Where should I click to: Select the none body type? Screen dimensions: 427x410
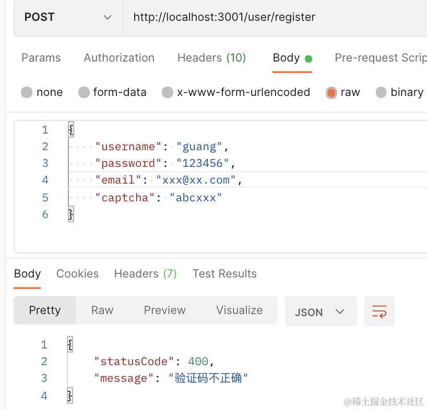pyautogui.click(x=27, y=93)
